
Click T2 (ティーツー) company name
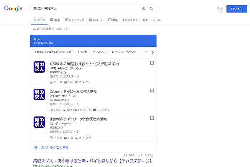(x=60, y=124)
